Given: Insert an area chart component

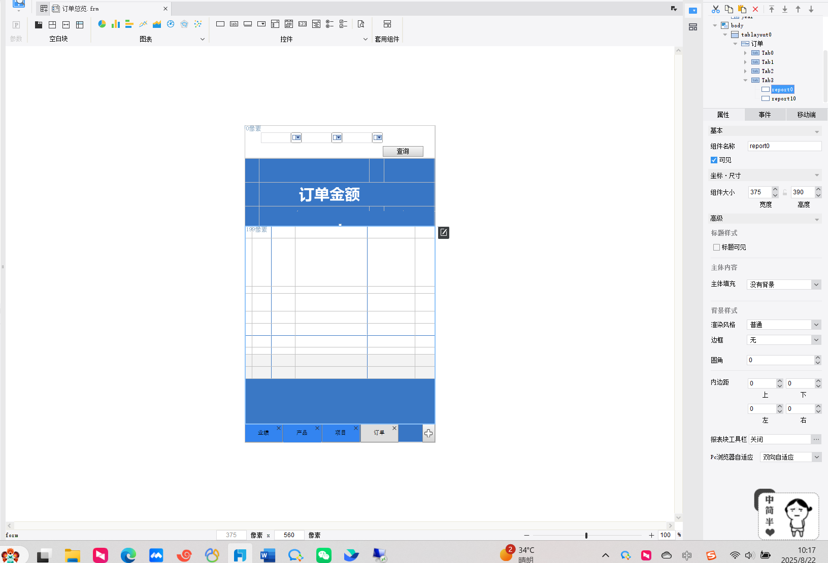Looking at the screenshot, I should 157,24.
